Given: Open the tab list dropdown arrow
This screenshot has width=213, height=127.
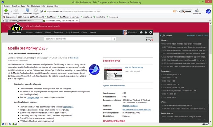Looking at the screenshot, I should click(x=207, y=21).
